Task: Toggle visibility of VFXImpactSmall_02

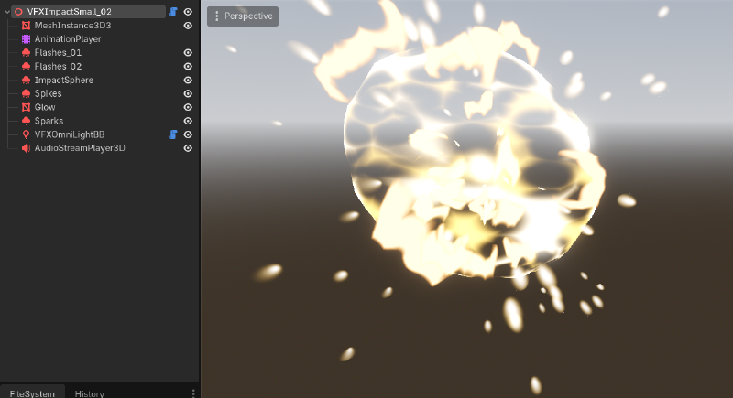Action: pos(188,12)
